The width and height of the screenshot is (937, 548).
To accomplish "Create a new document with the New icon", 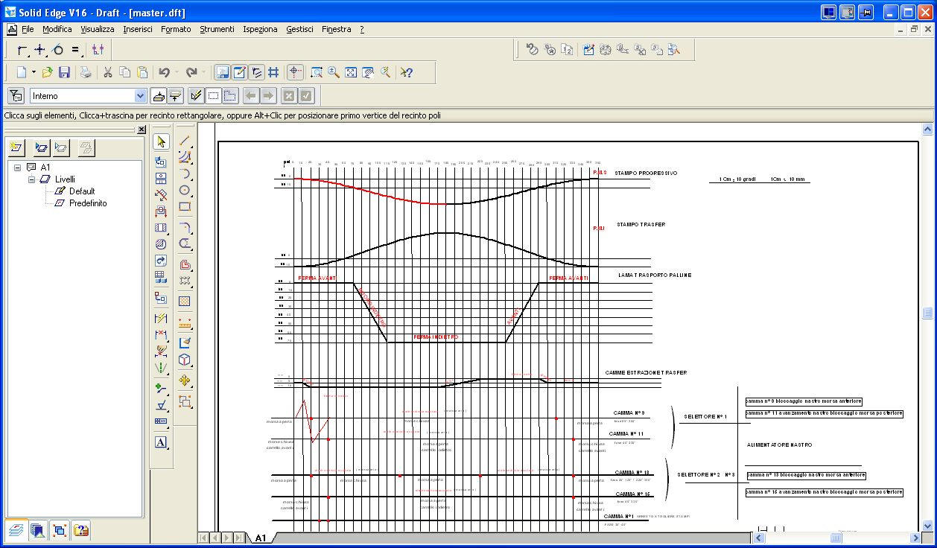I will 21,72.
